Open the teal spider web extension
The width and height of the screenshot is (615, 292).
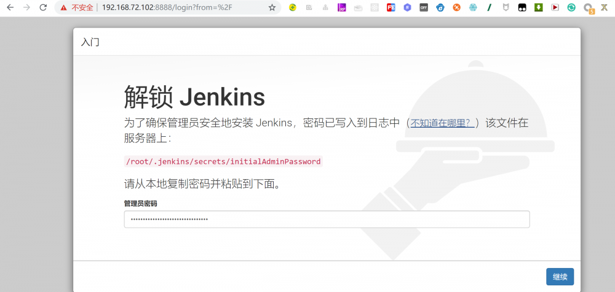473,7
